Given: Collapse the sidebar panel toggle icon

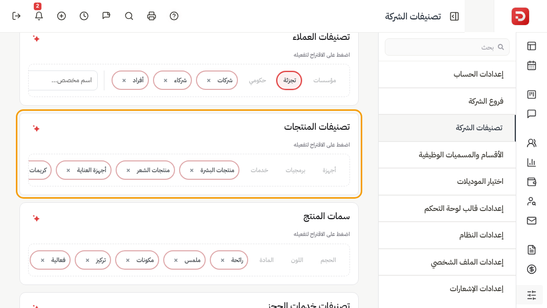Looking at the screenshot, I should tap(454, 16).
